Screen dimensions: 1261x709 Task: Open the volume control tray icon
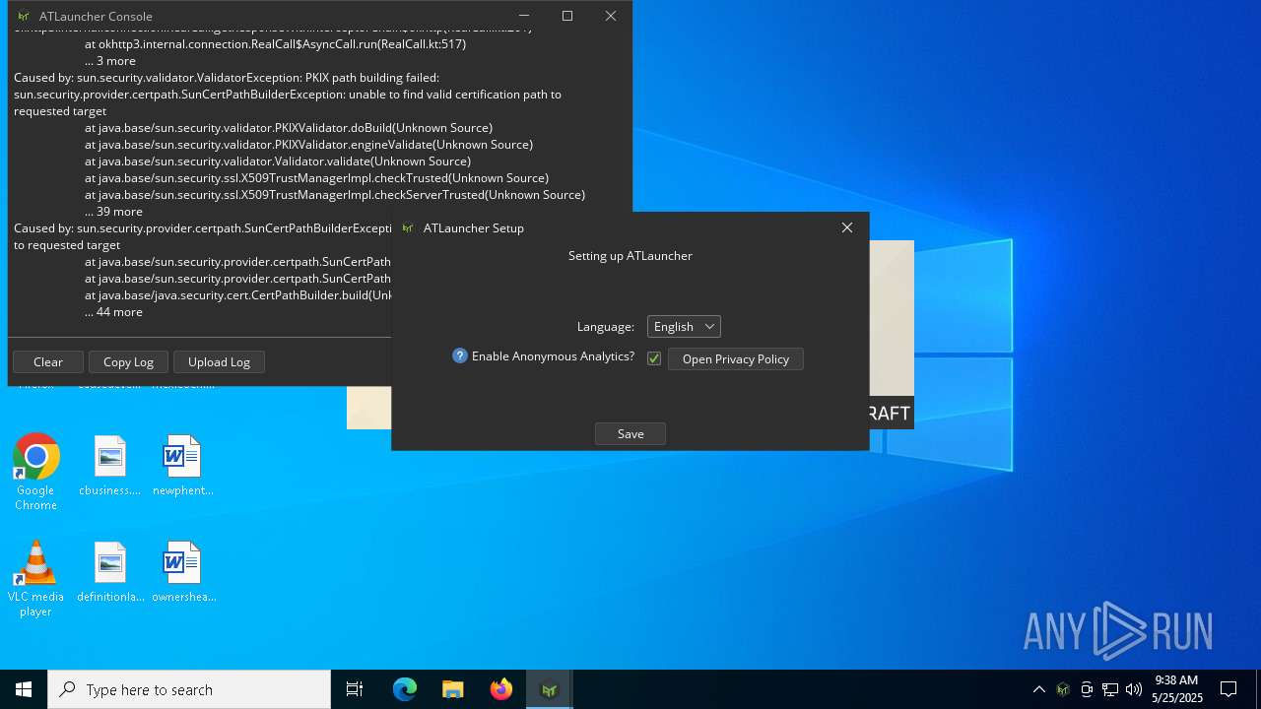pos(1134,689)
